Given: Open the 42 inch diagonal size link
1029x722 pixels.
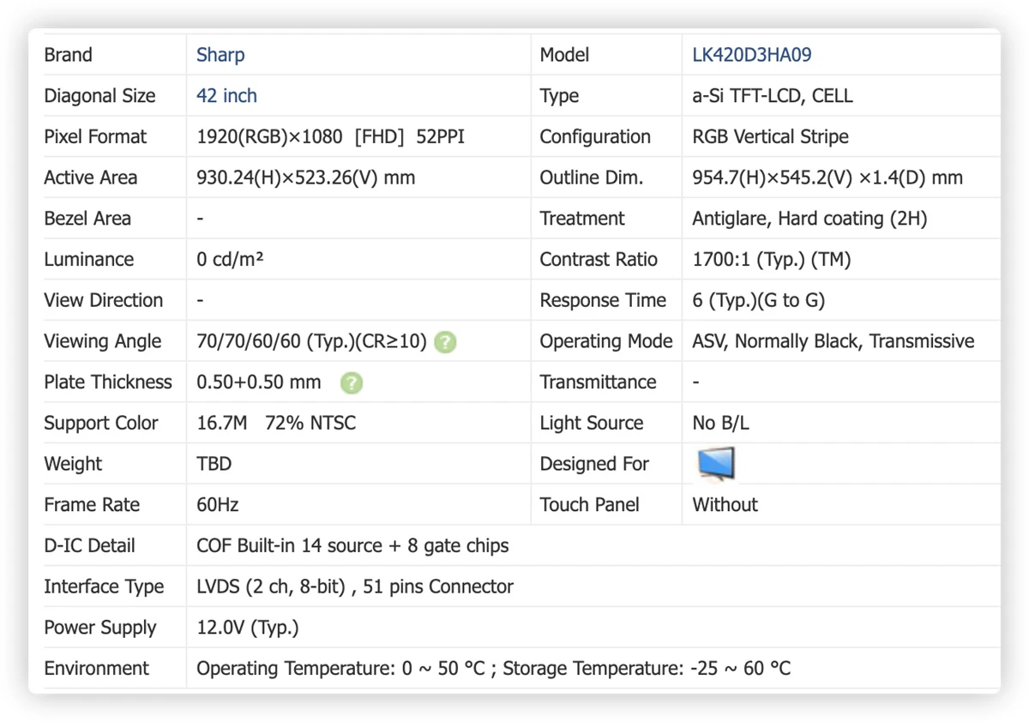Looking at the screenshot, I should [x=226, y=96].
